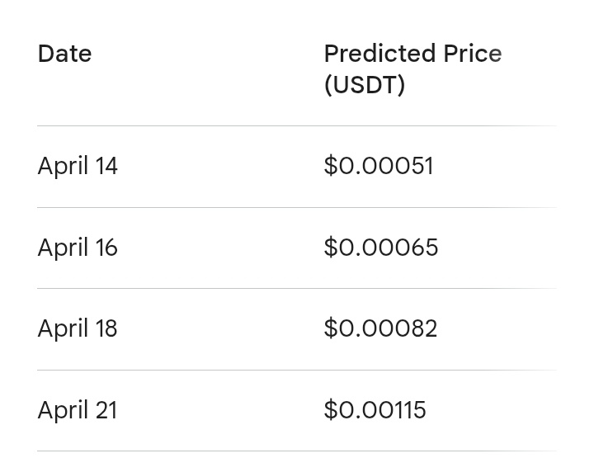This screenshot has height=458, width=594.
Task: Click the number 14 in the first date
Action: 106,166
